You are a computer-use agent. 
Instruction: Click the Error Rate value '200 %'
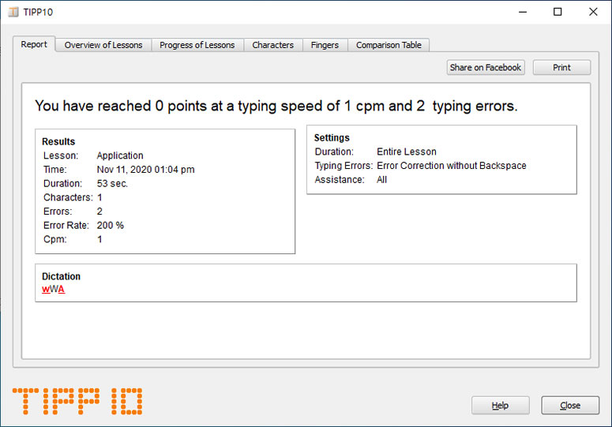(x=111, y=226)
